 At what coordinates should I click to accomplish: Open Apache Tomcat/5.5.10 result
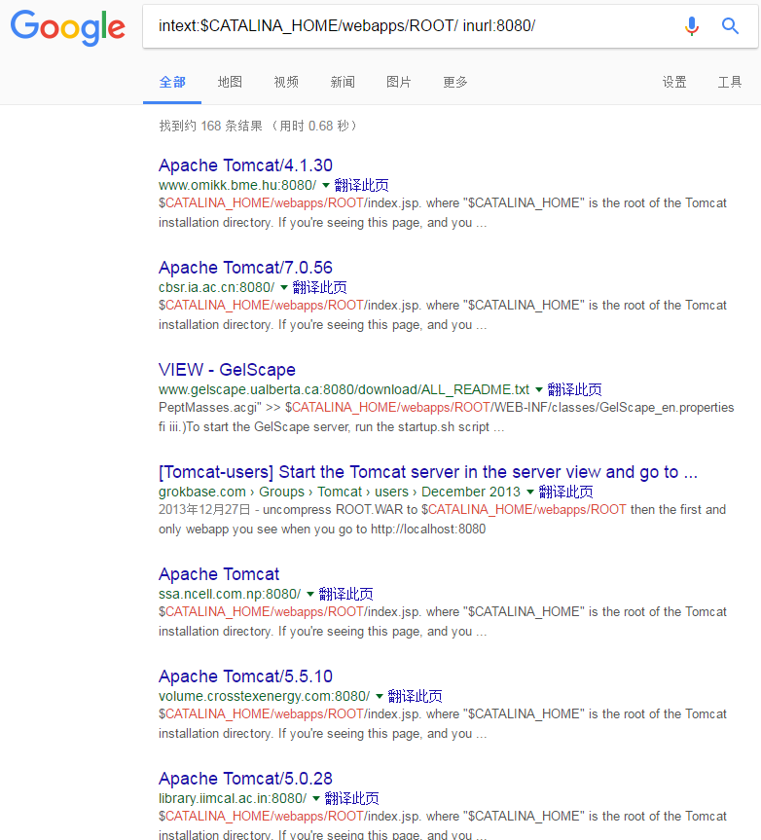pyautogui.click(x=245, y=676)
